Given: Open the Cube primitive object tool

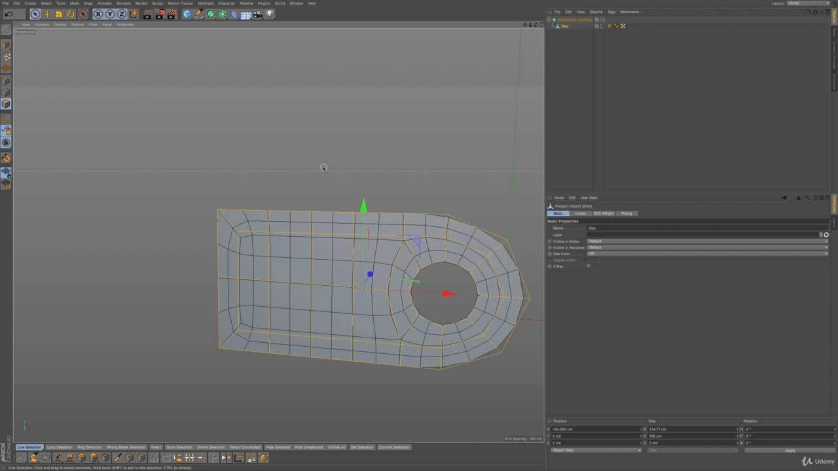Looking at the screenshot, I should [x=187, y=14].
